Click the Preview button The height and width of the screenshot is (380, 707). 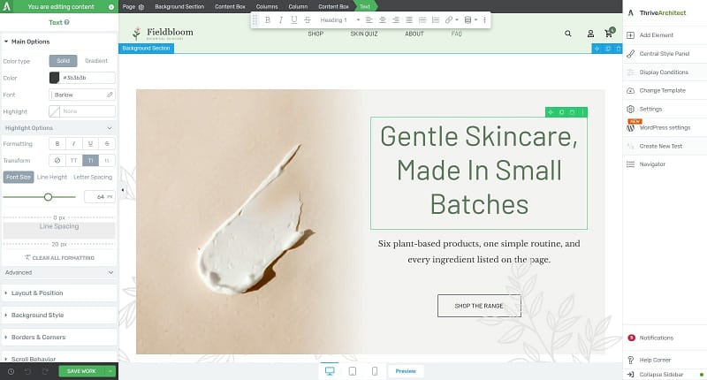[x=406, y=371]
